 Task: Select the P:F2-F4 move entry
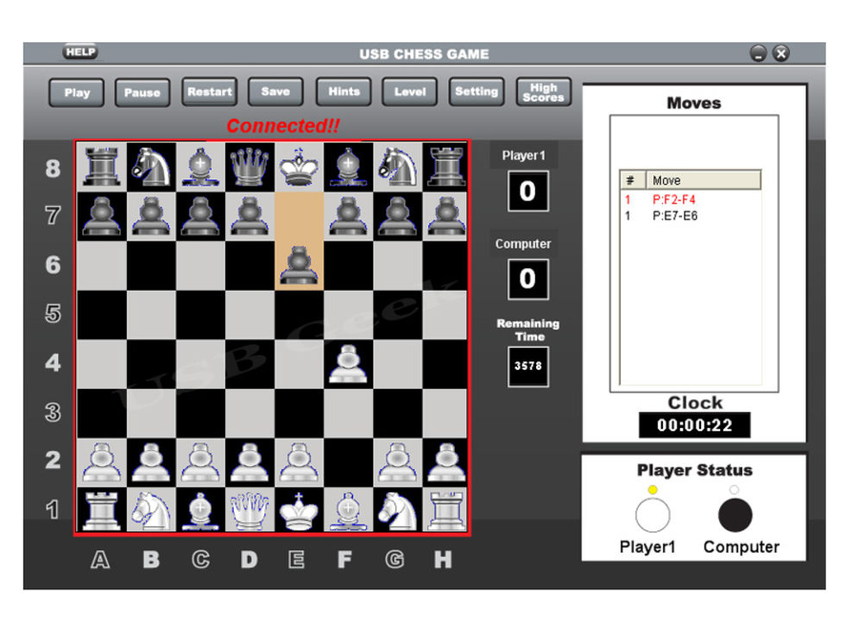674,199
